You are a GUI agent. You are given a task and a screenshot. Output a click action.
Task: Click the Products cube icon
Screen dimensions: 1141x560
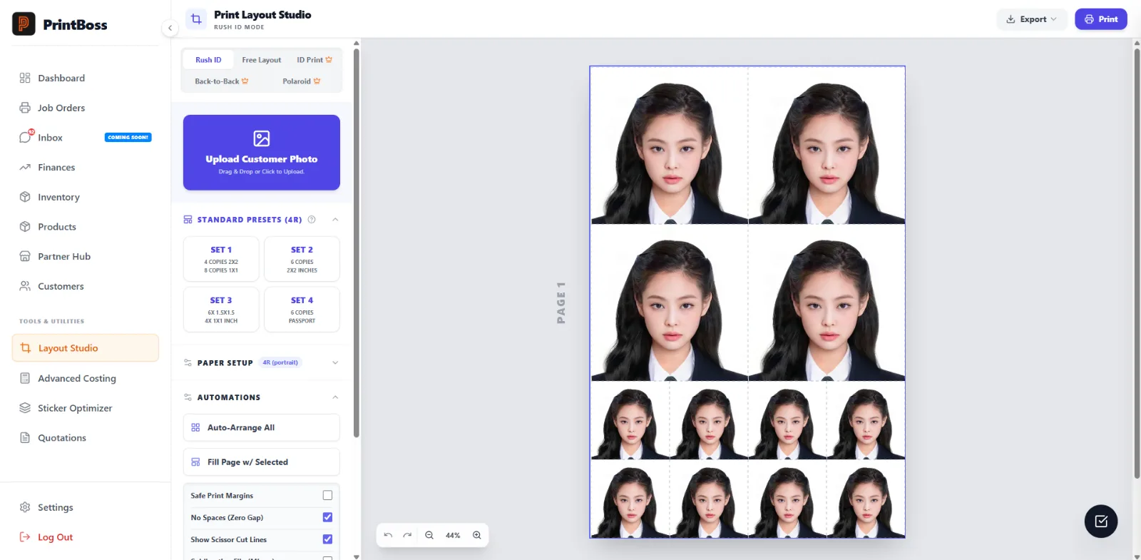click(25, 227)
